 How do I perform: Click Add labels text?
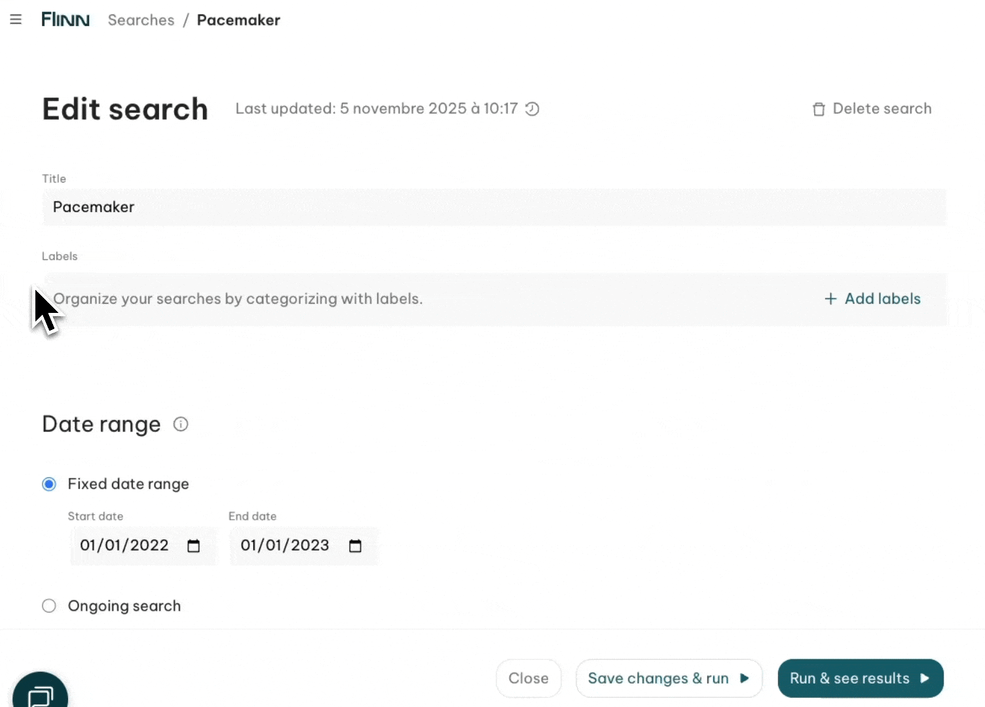point(882,299)
